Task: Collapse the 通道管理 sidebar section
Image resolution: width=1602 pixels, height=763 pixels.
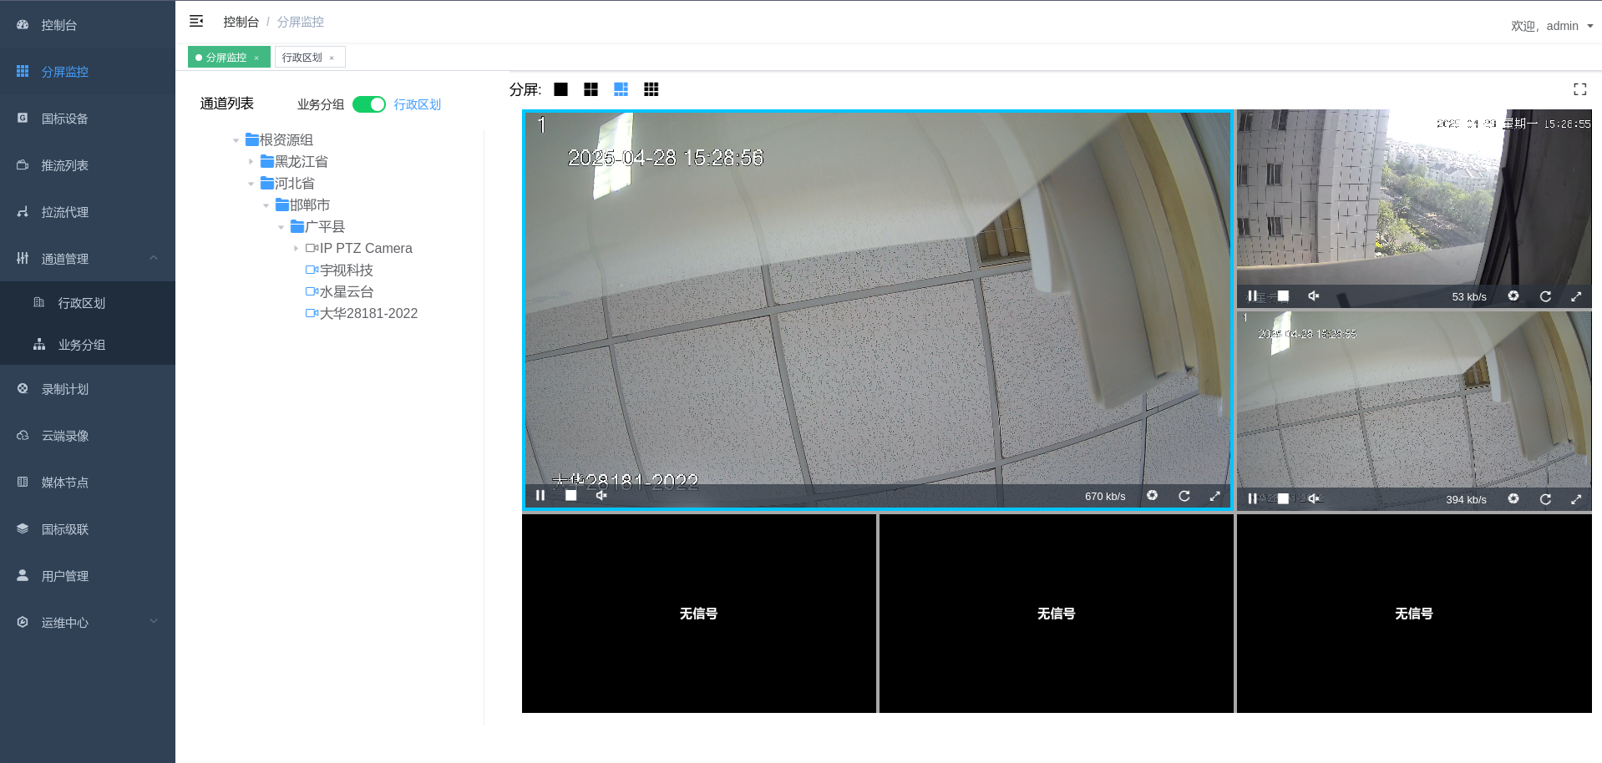Action: 153,258
